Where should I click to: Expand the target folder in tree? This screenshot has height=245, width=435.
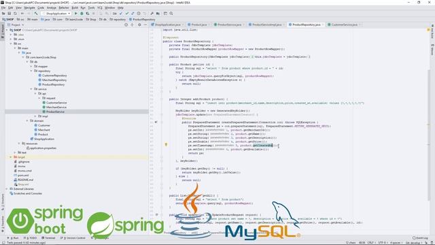coord(11,157)
